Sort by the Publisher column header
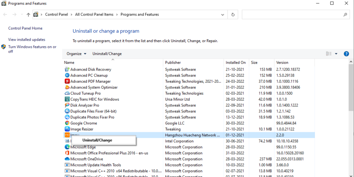This screenshot has width=354, height=177. point(193,62)
